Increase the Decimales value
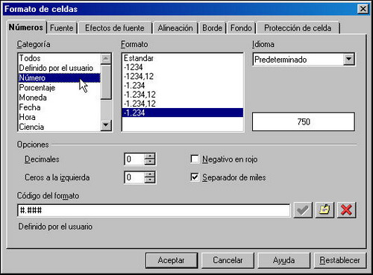The width and height of the screenshot is (373, 275). tap(150, 157)
